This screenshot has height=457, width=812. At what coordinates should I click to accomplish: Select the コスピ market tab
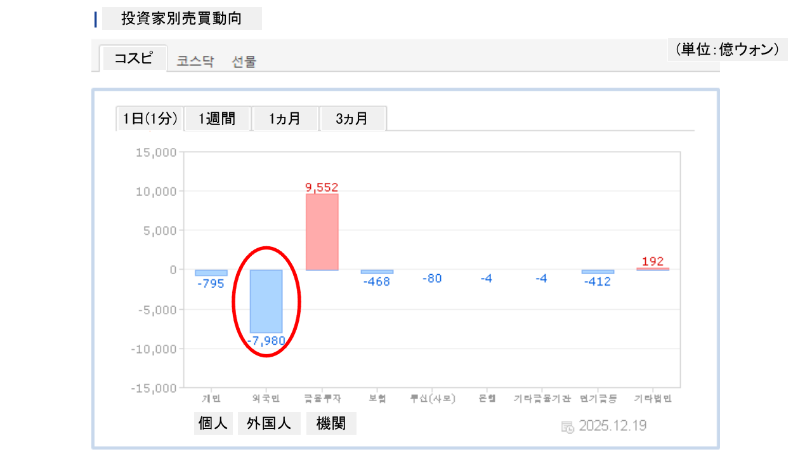pyautogui.click(x=133, y=58)
